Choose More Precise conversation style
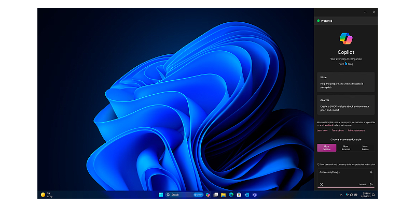The width and height of the screenshot is (415, 207). click(365, 148)
